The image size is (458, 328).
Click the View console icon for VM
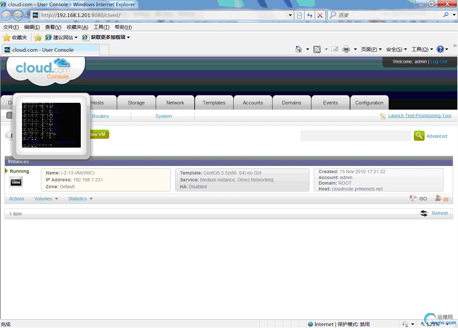click(x=16, y=182)
